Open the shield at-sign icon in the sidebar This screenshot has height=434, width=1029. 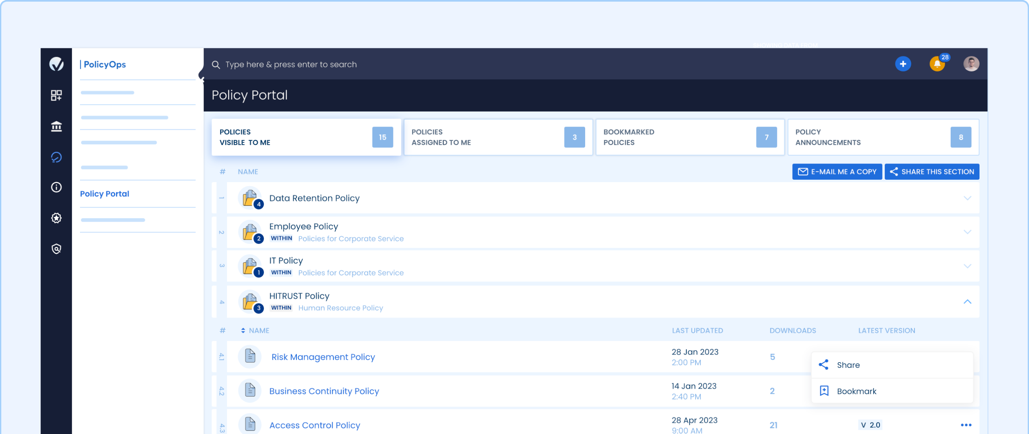click(56, 249)
